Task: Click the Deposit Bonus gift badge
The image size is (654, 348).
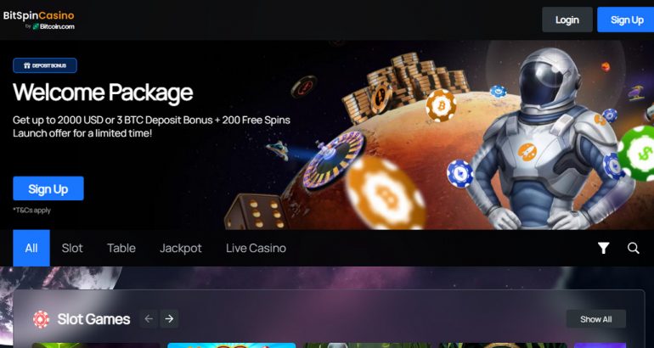Action: click(45, 65)
